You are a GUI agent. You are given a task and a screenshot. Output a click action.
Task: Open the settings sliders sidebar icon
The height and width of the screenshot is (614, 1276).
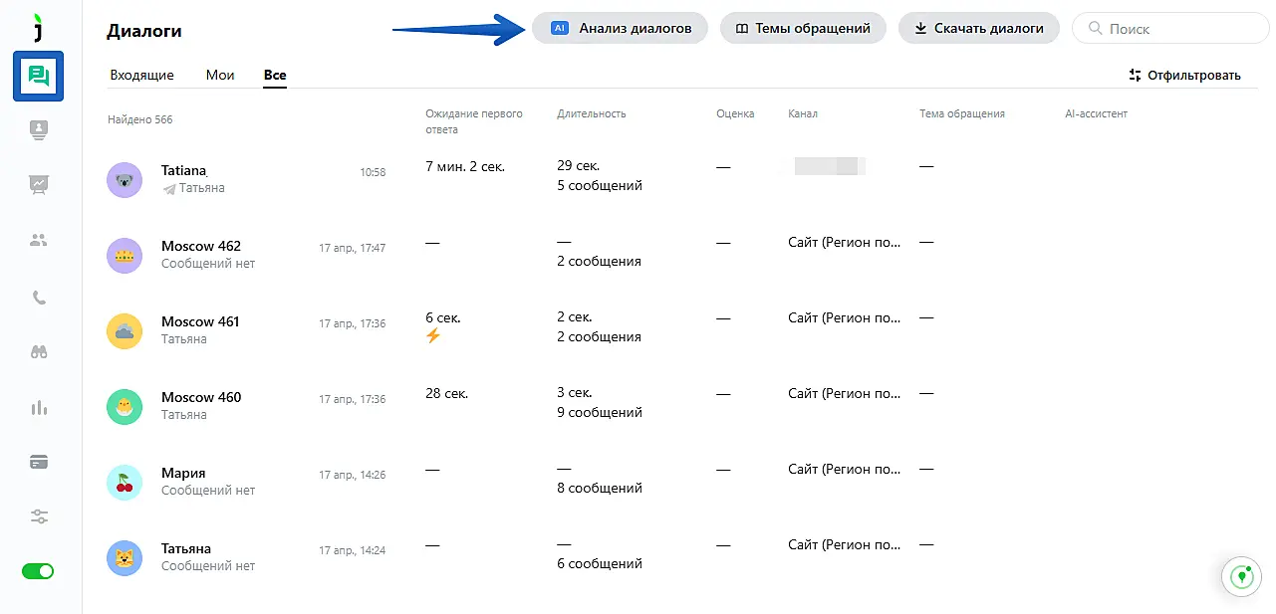pyautogui.click(x=39, y=516)
